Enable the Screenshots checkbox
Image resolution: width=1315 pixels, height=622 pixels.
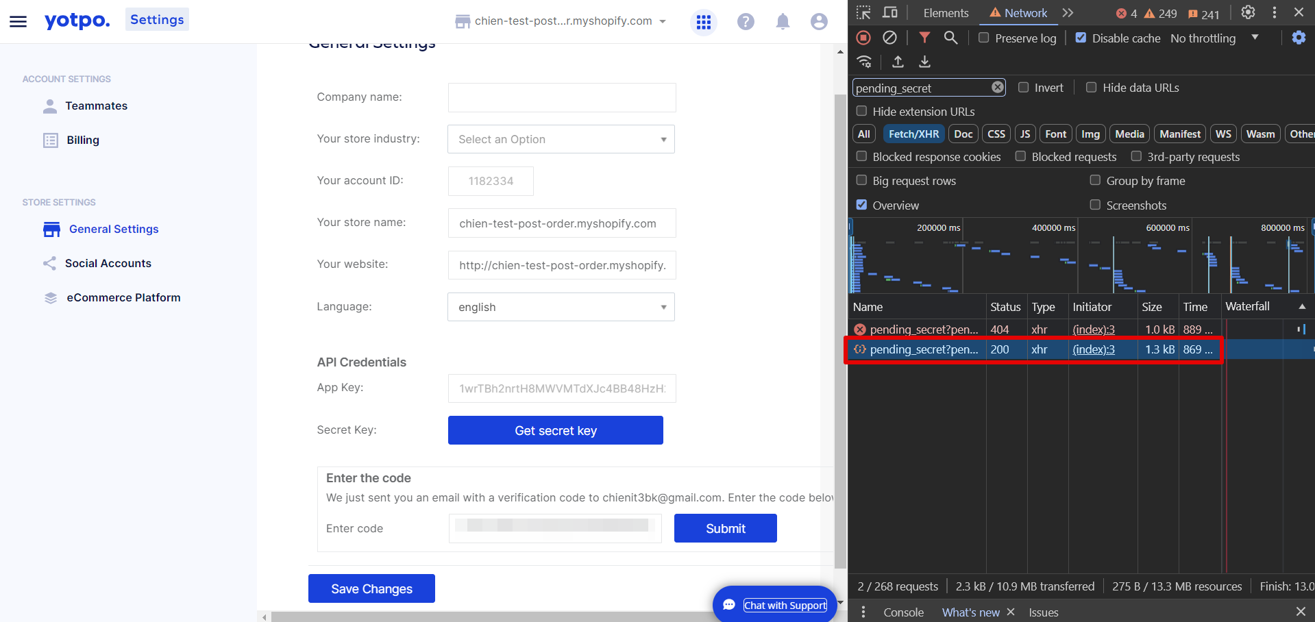(x=1095, y=205)
